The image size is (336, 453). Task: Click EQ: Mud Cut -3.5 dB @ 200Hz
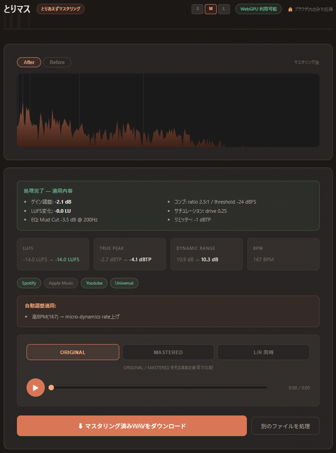pos(64,220)
